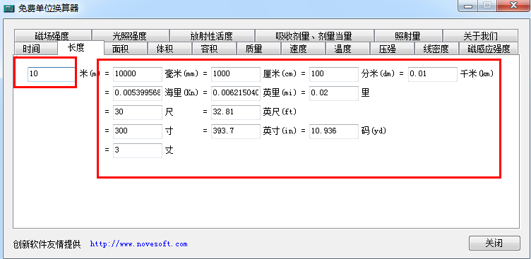Select the 质量 tab
The image size is (531, 259).
(258, 49)
